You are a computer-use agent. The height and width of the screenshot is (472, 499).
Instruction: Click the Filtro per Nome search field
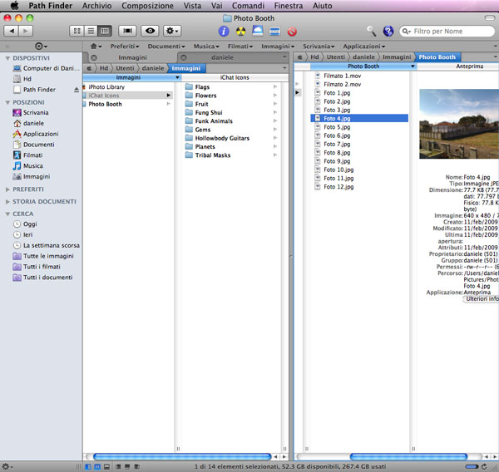[x=447, y=31]
